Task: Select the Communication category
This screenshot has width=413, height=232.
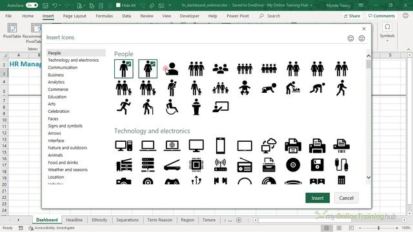Action: click(x=63, y=68)
